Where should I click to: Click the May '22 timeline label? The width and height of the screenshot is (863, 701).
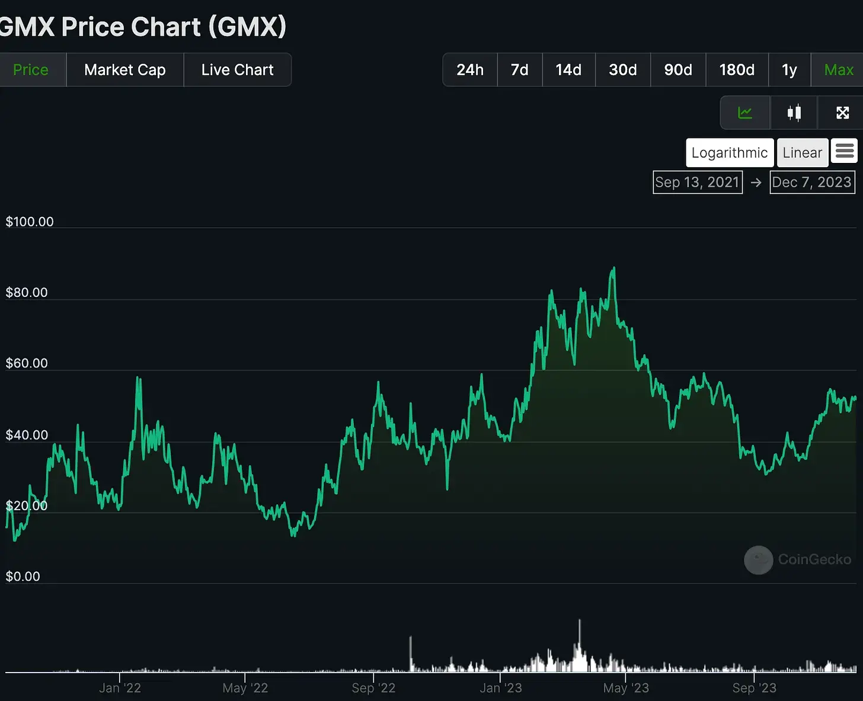click(245, 688)
